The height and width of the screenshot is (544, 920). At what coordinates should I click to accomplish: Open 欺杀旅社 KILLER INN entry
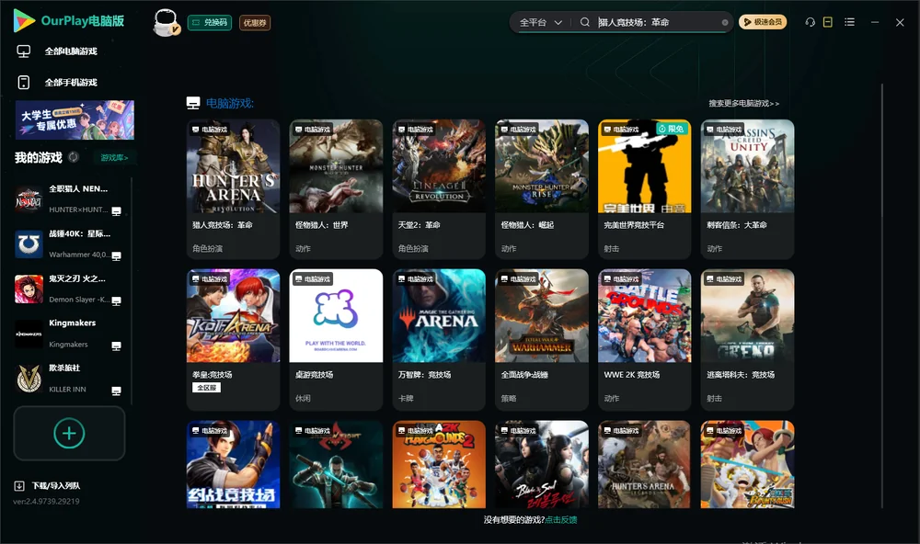coord(68,379)
